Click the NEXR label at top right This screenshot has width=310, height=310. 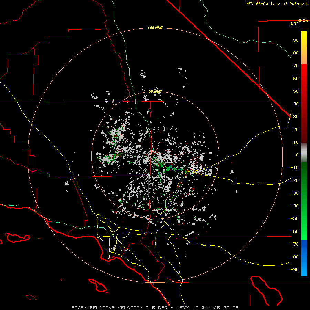click(303, 21)
